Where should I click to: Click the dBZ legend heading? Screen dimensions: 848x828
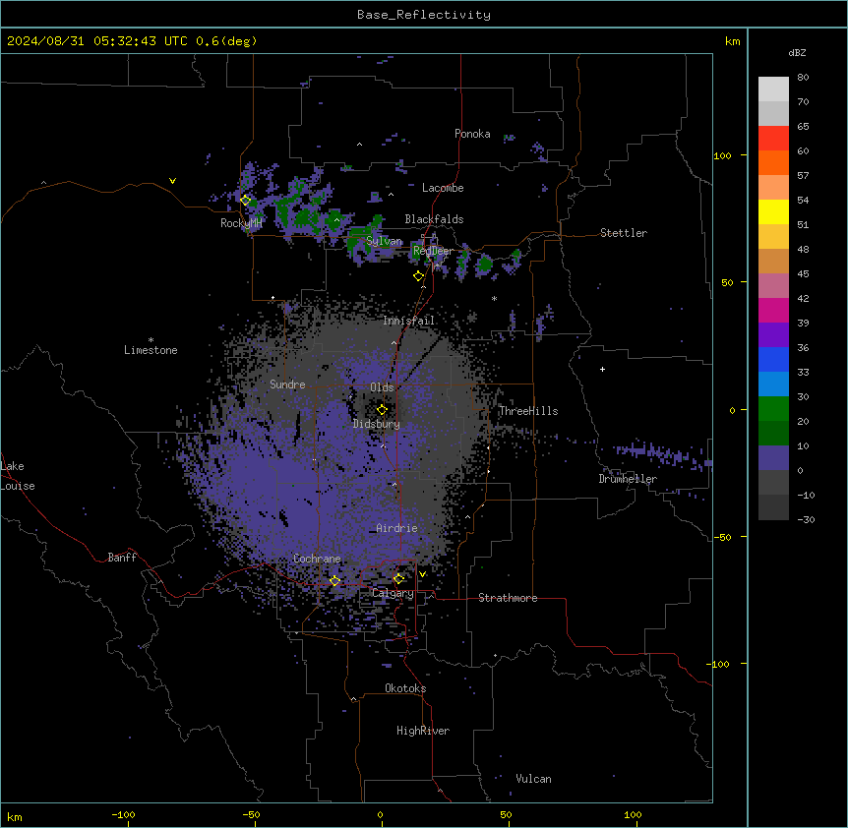(x=797, y=52)
